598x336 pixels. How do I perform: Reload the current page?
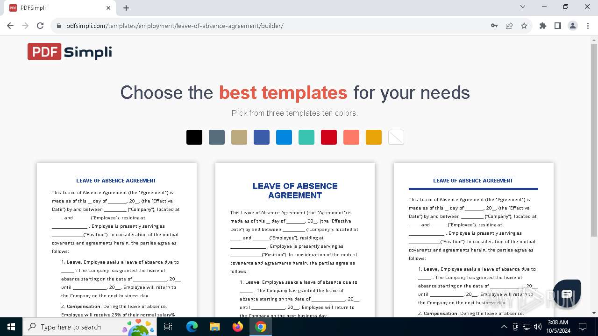coord(40,26)
